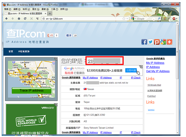Open the WiMAX link
The width and height of the screenshot is (186, 137).
pyautogui.click(x=151, y=110)
